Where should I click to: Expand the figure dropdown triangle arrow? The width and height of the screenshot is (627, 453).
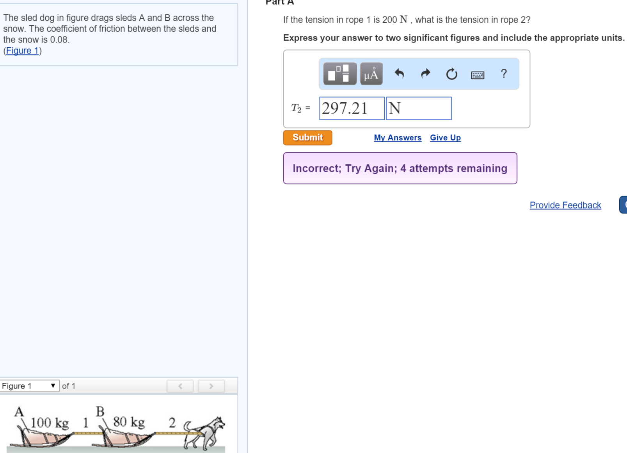pyautogui.click(x=53, y=386)
